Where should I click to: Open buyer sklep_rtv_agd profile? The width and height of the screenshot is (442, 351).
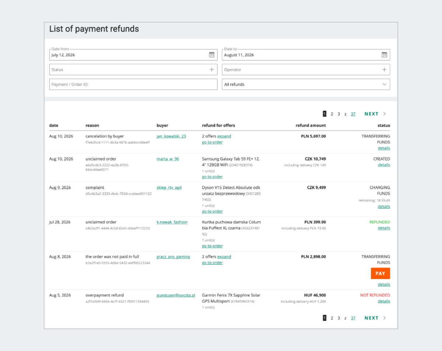[169, 187]
